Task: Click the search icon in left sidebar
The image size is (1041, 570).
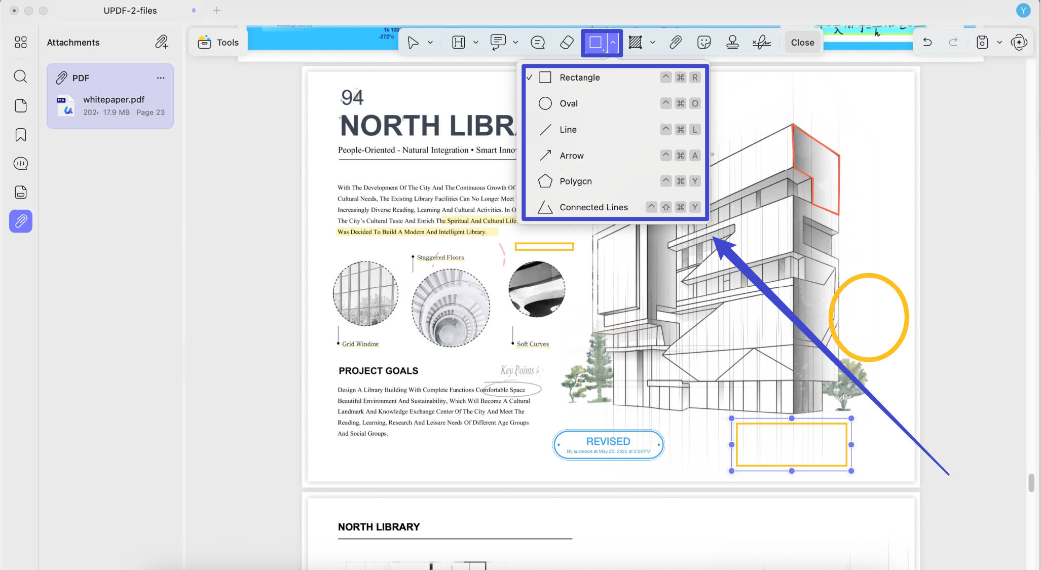Action: (20, 77)
